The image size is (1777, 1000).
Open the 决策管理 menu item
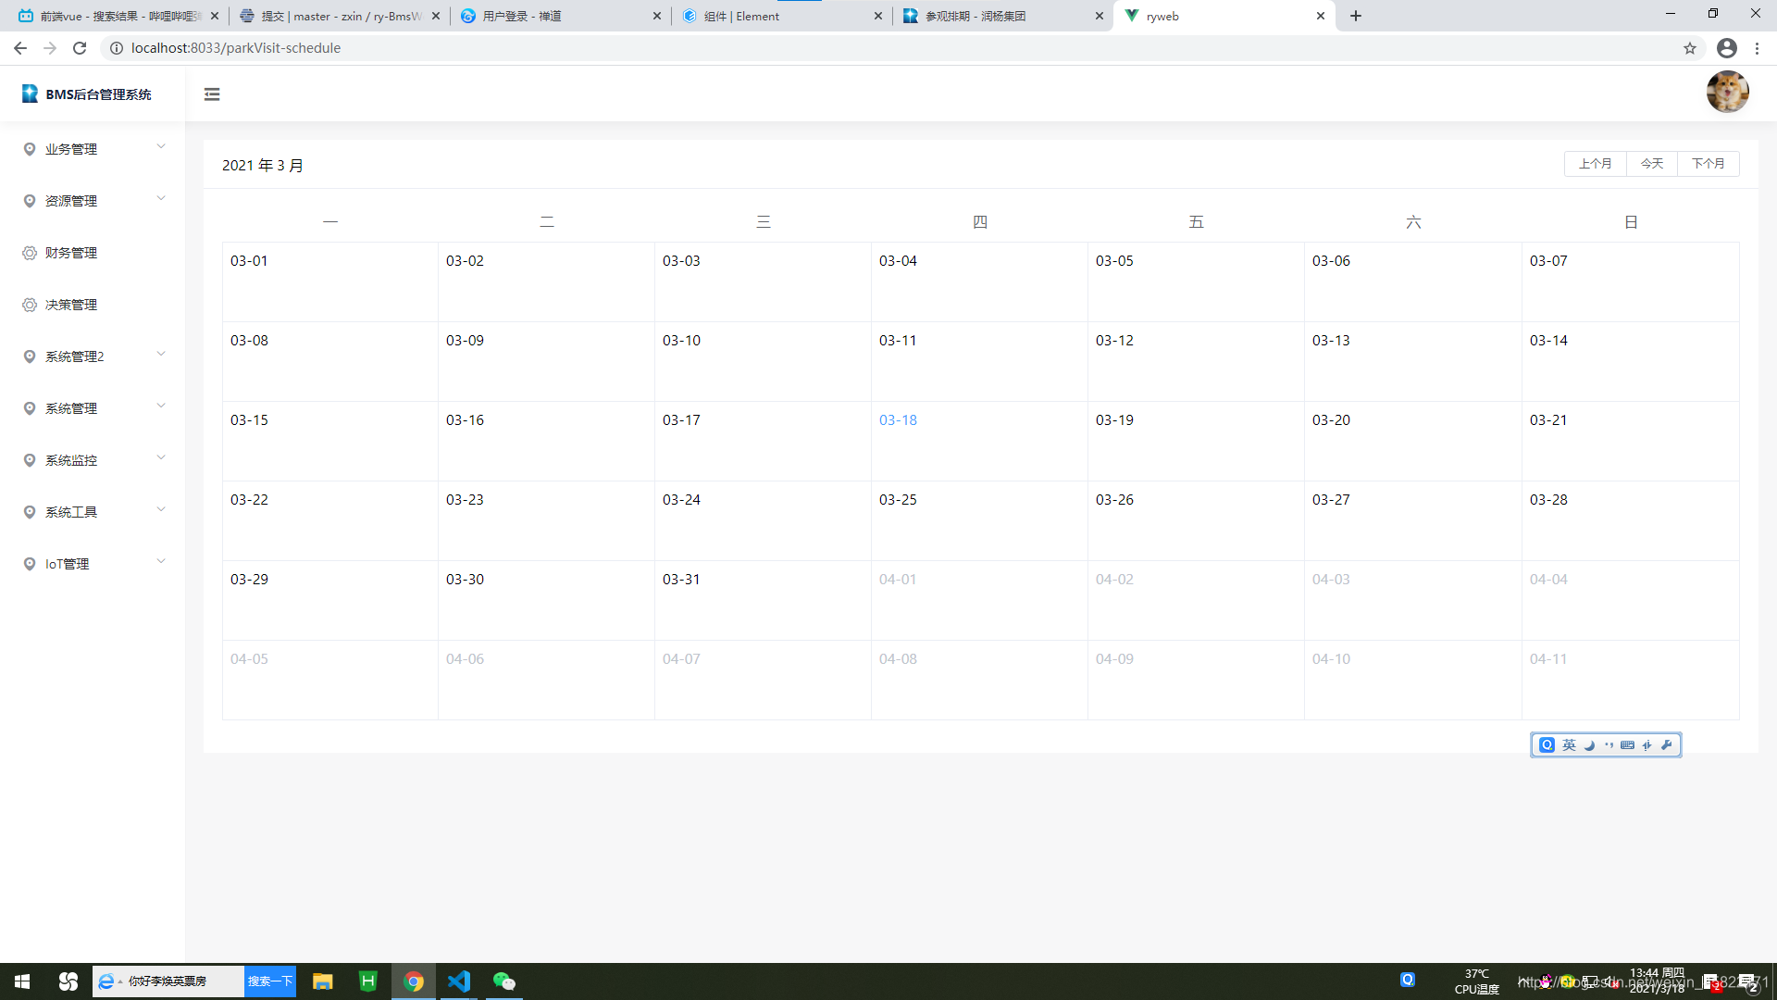[71, 305]
